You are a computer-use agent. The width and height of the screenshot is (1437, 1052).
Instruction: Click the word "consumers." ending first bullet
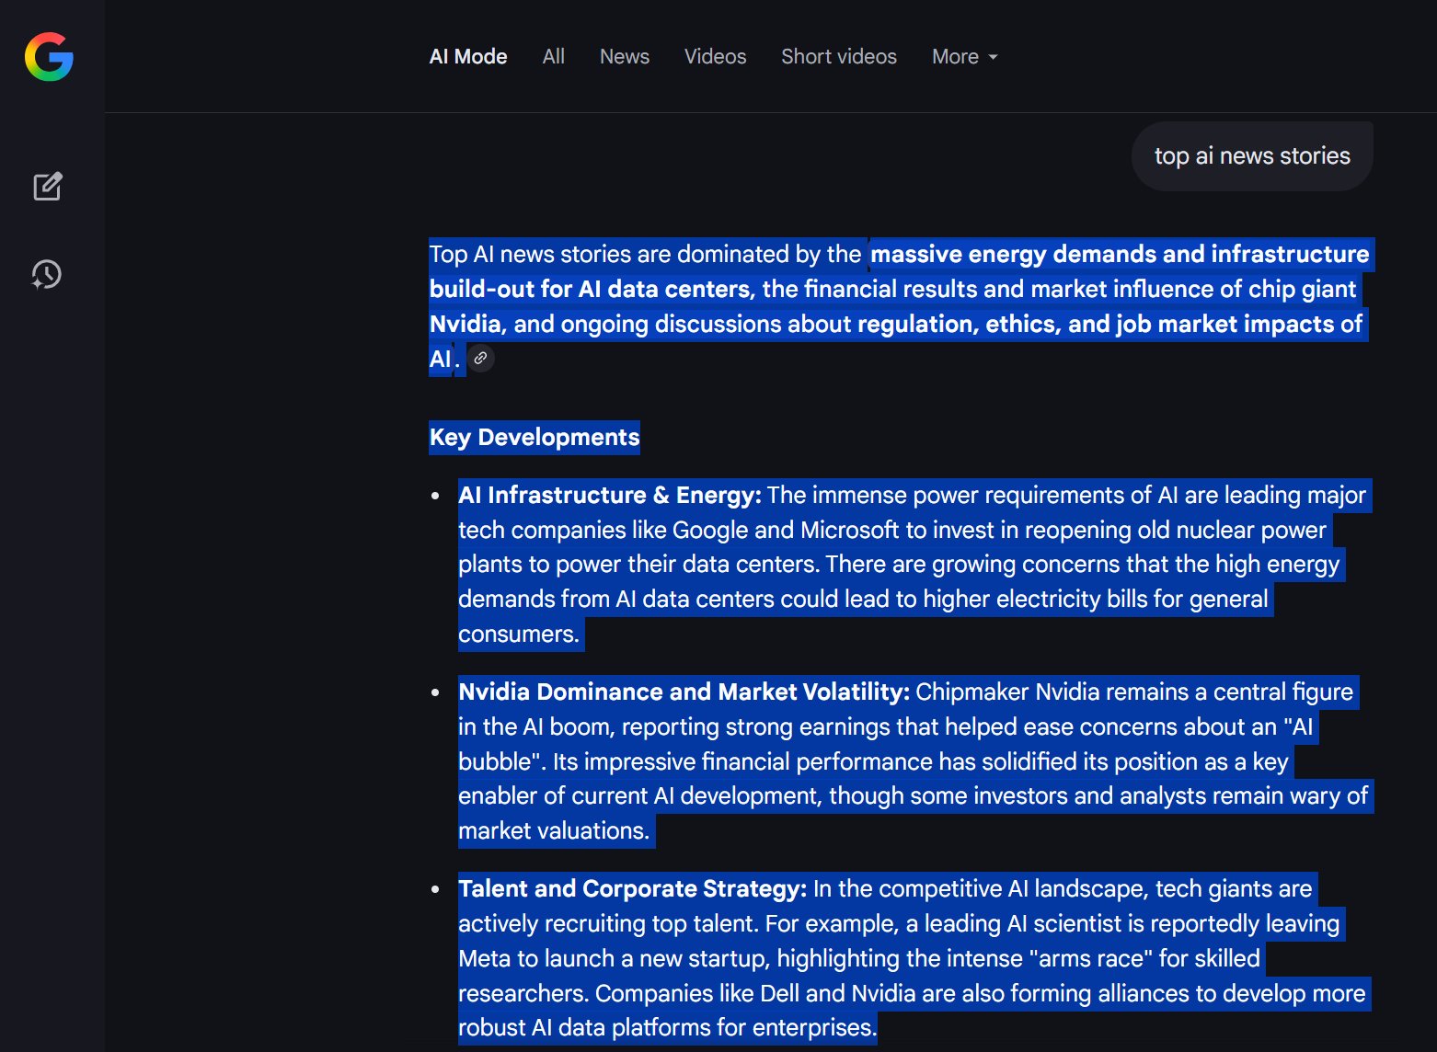tap(519, 635)
